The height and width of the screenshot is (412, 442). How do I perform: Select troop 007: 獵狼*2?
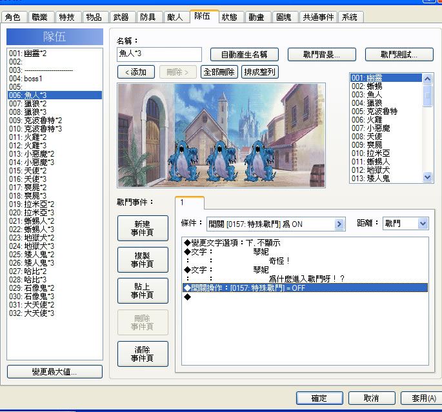pyautogui.click(x=55, y=104)
